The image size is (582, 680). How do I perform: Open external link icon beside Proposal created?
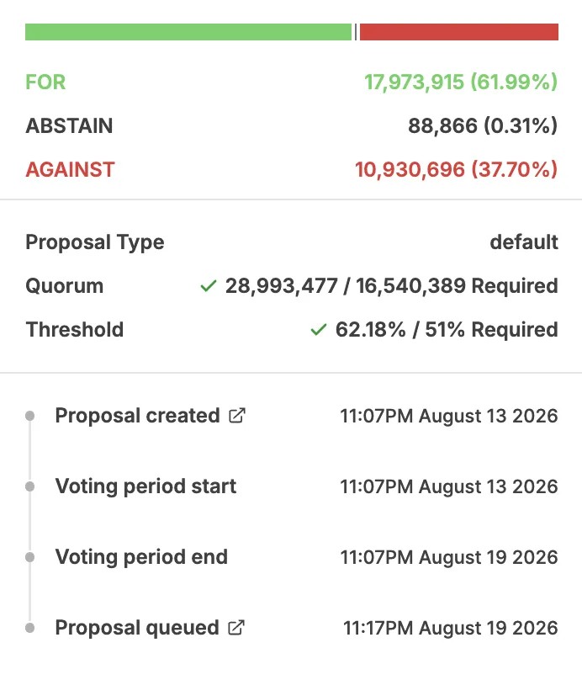point(237,416)
